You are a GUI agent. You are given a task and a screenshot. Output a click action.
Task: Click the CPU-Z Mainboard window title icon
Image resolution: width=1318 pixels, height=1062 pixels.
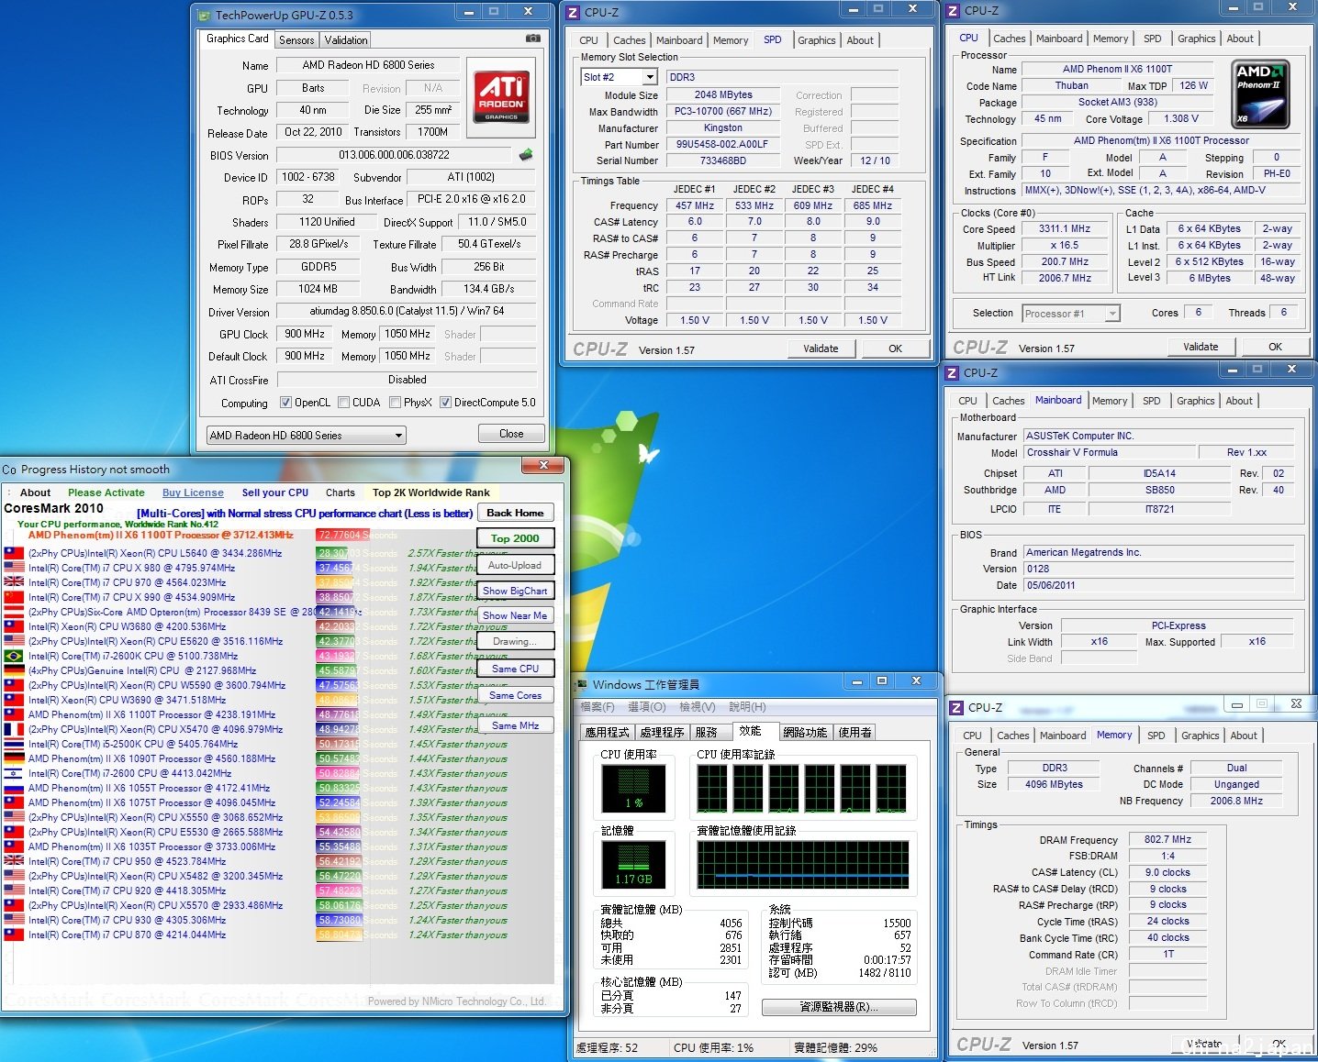pyautogui.click(x=953, y=372)
